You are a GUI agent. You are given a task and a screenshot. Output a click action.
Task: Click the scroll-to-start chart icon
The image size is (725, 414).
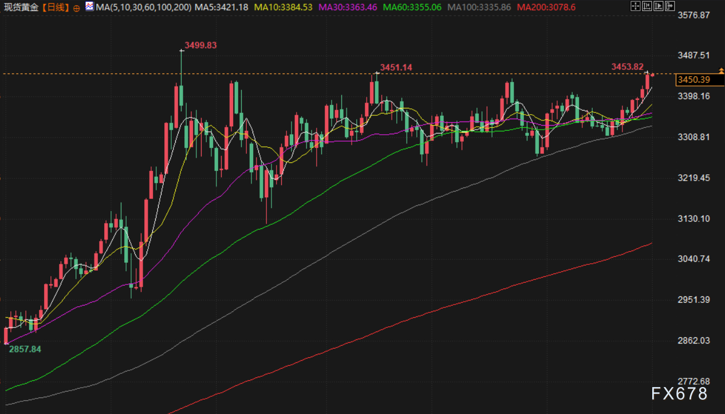[647, 7]
